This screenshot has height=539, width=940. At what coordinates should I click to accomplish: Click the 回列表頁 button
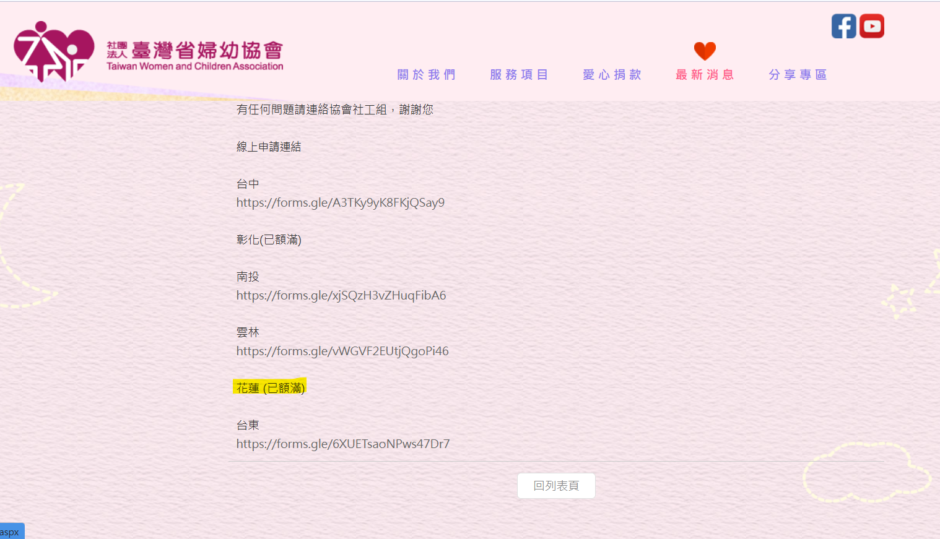click(556, 486)
